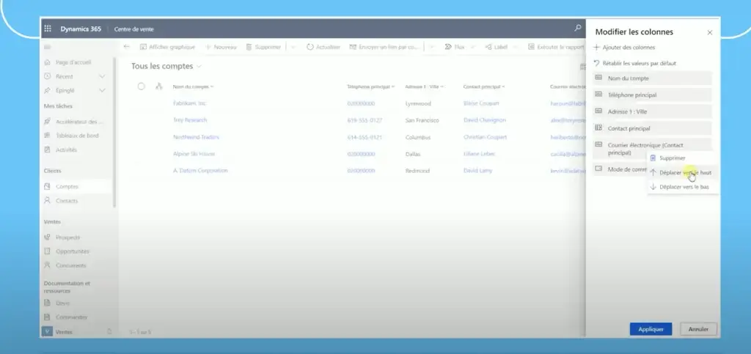The height and width of the screenshot is (354, 751).
Task: Open the A. Datum Corporation account link
Action: (x=200, y=170)
